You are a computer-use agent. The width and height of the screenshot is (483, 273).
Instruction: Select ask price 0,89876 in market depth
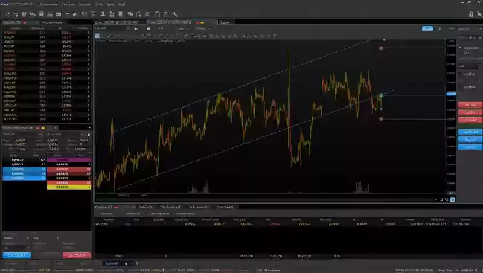(69, 164)
